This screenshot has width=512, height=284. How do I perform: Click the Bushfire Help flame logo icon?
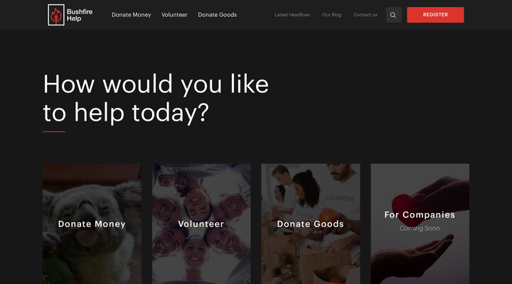click(x=56, y=15)
